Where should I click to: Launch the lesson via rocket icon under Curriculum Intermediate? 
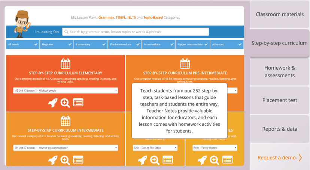tap(53, 160)
